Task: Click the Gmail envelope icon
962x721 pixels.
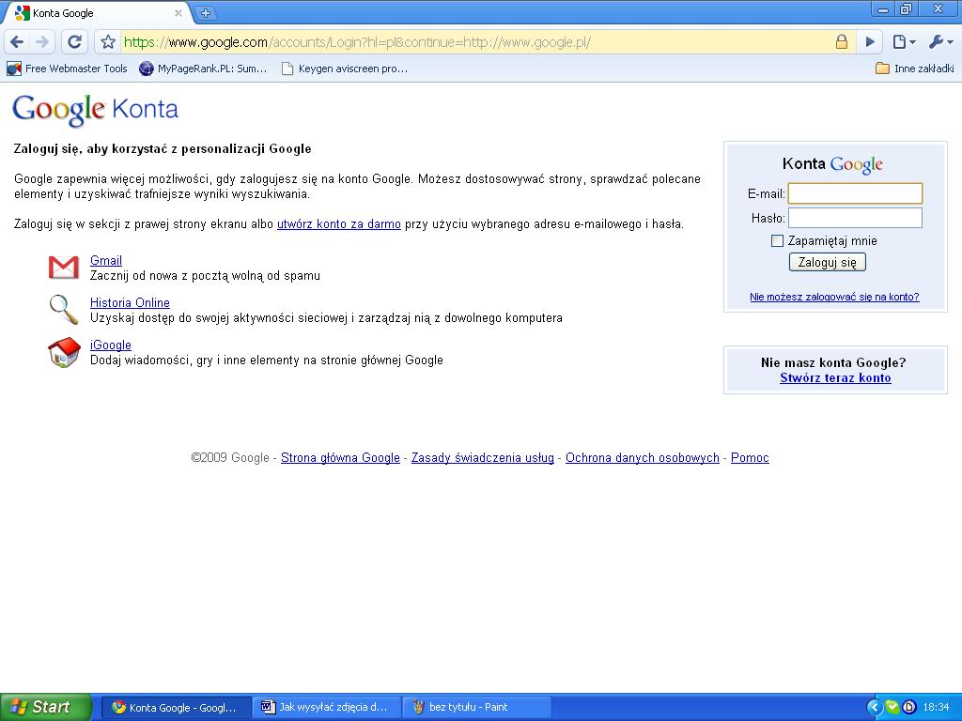Action: coord(64,268)
